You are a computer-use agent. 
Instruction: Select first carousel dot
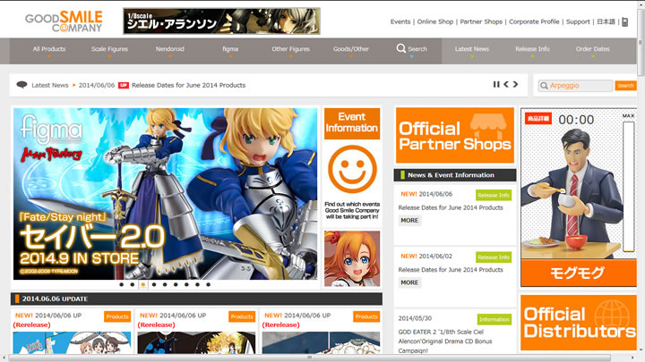coord(121,284)
